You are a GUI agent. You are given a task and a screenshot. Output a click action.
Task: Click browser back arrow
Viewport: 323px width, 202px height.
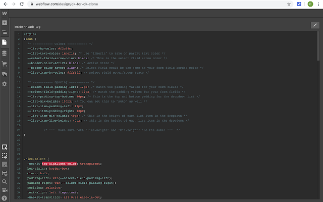(x=6, y=4)
